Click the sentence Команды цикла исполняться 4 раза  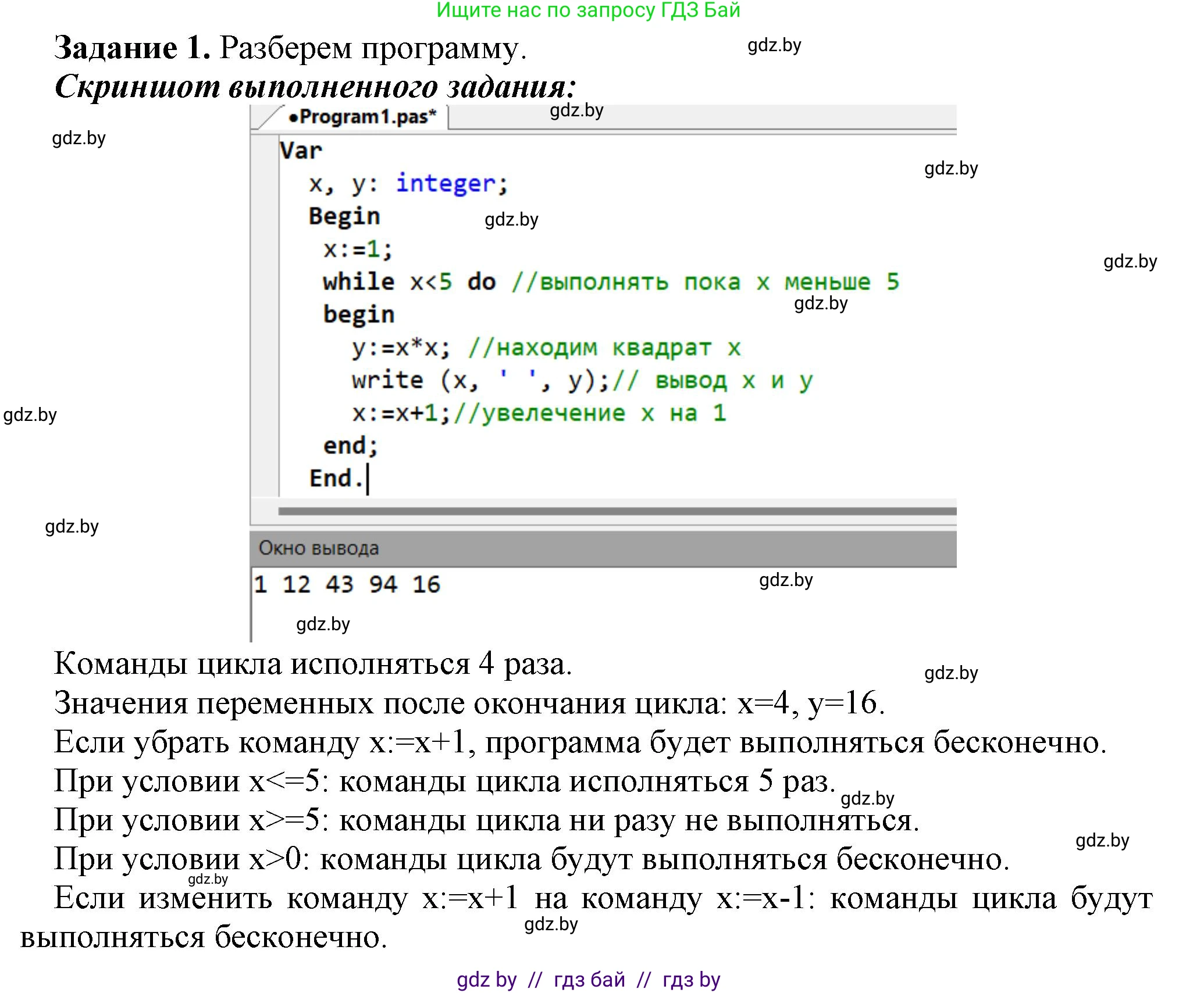(x=313, y=663)
